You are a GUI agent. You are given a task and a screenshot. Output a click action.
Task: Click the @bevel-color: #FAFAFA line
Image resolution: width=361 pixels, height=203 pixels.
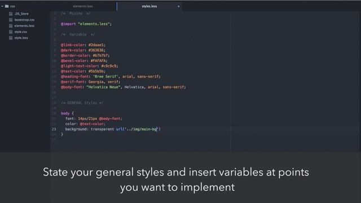pyautogui.click(x=84, y=61)
